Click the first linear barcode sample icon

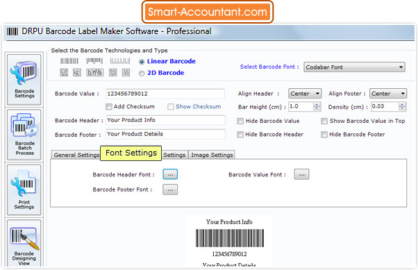[x=69, y=61]
